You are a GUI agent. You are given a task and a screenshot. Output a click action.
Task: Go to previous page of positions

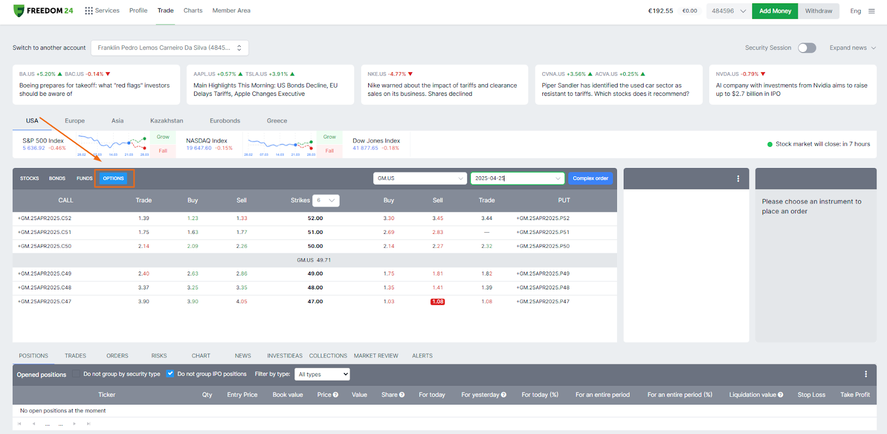(34, 423)
